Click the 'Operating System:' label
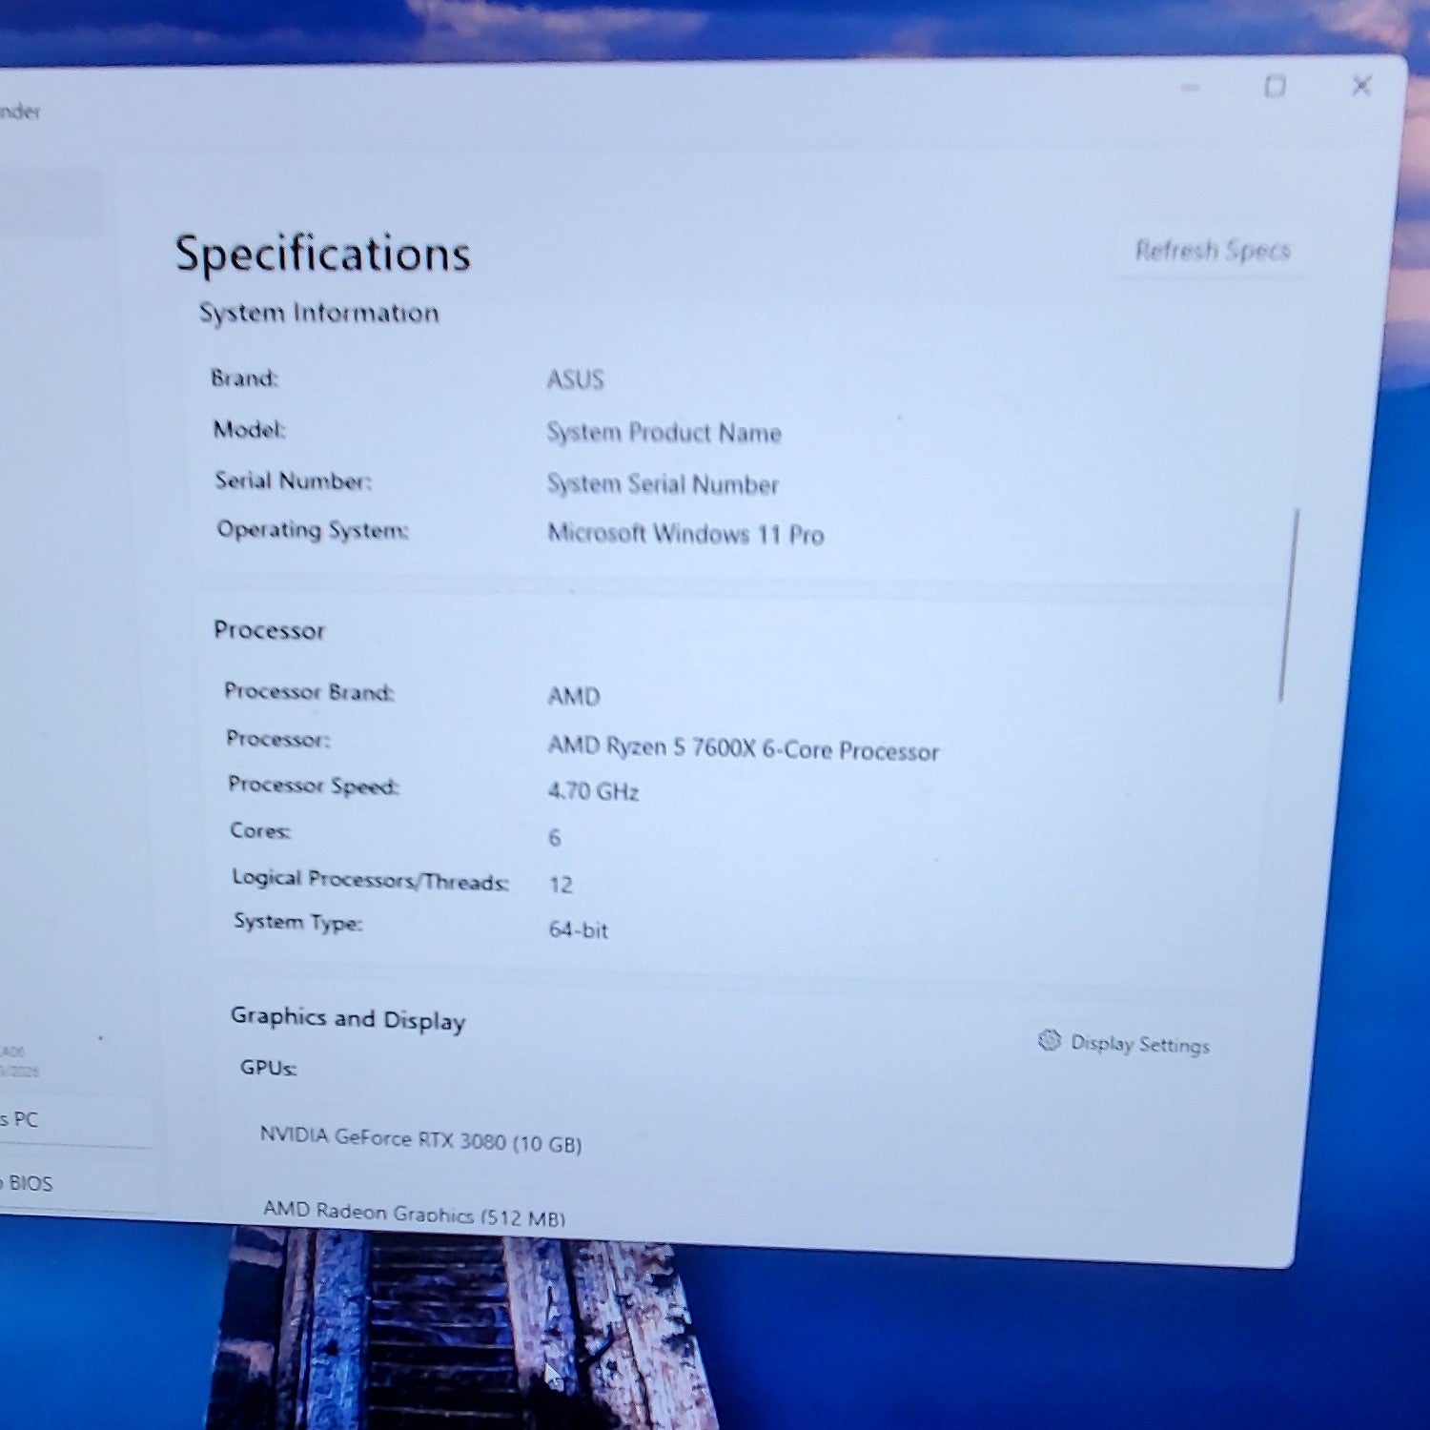Screen dimensions: 1430x1430 tap(313, 530)
